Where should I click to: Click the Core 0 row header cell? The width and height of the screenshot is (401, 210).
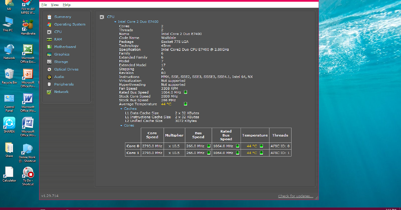click(133, 146)
